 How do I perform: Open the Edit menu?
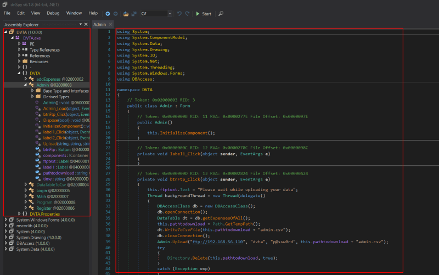tap(21, 13)
